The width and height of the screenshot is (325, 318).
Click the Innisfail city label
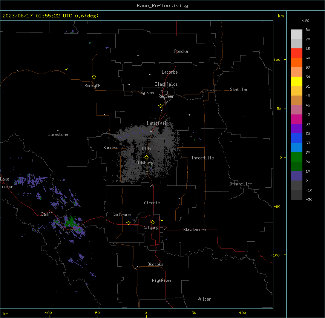click(x=156, y=123)
